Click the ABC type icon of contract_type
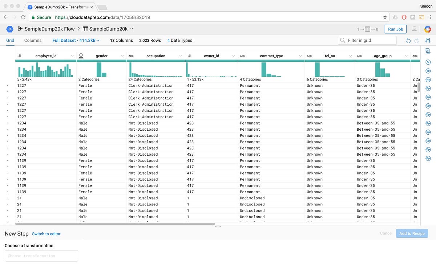The image size is (436, 274). pos(242,56)
